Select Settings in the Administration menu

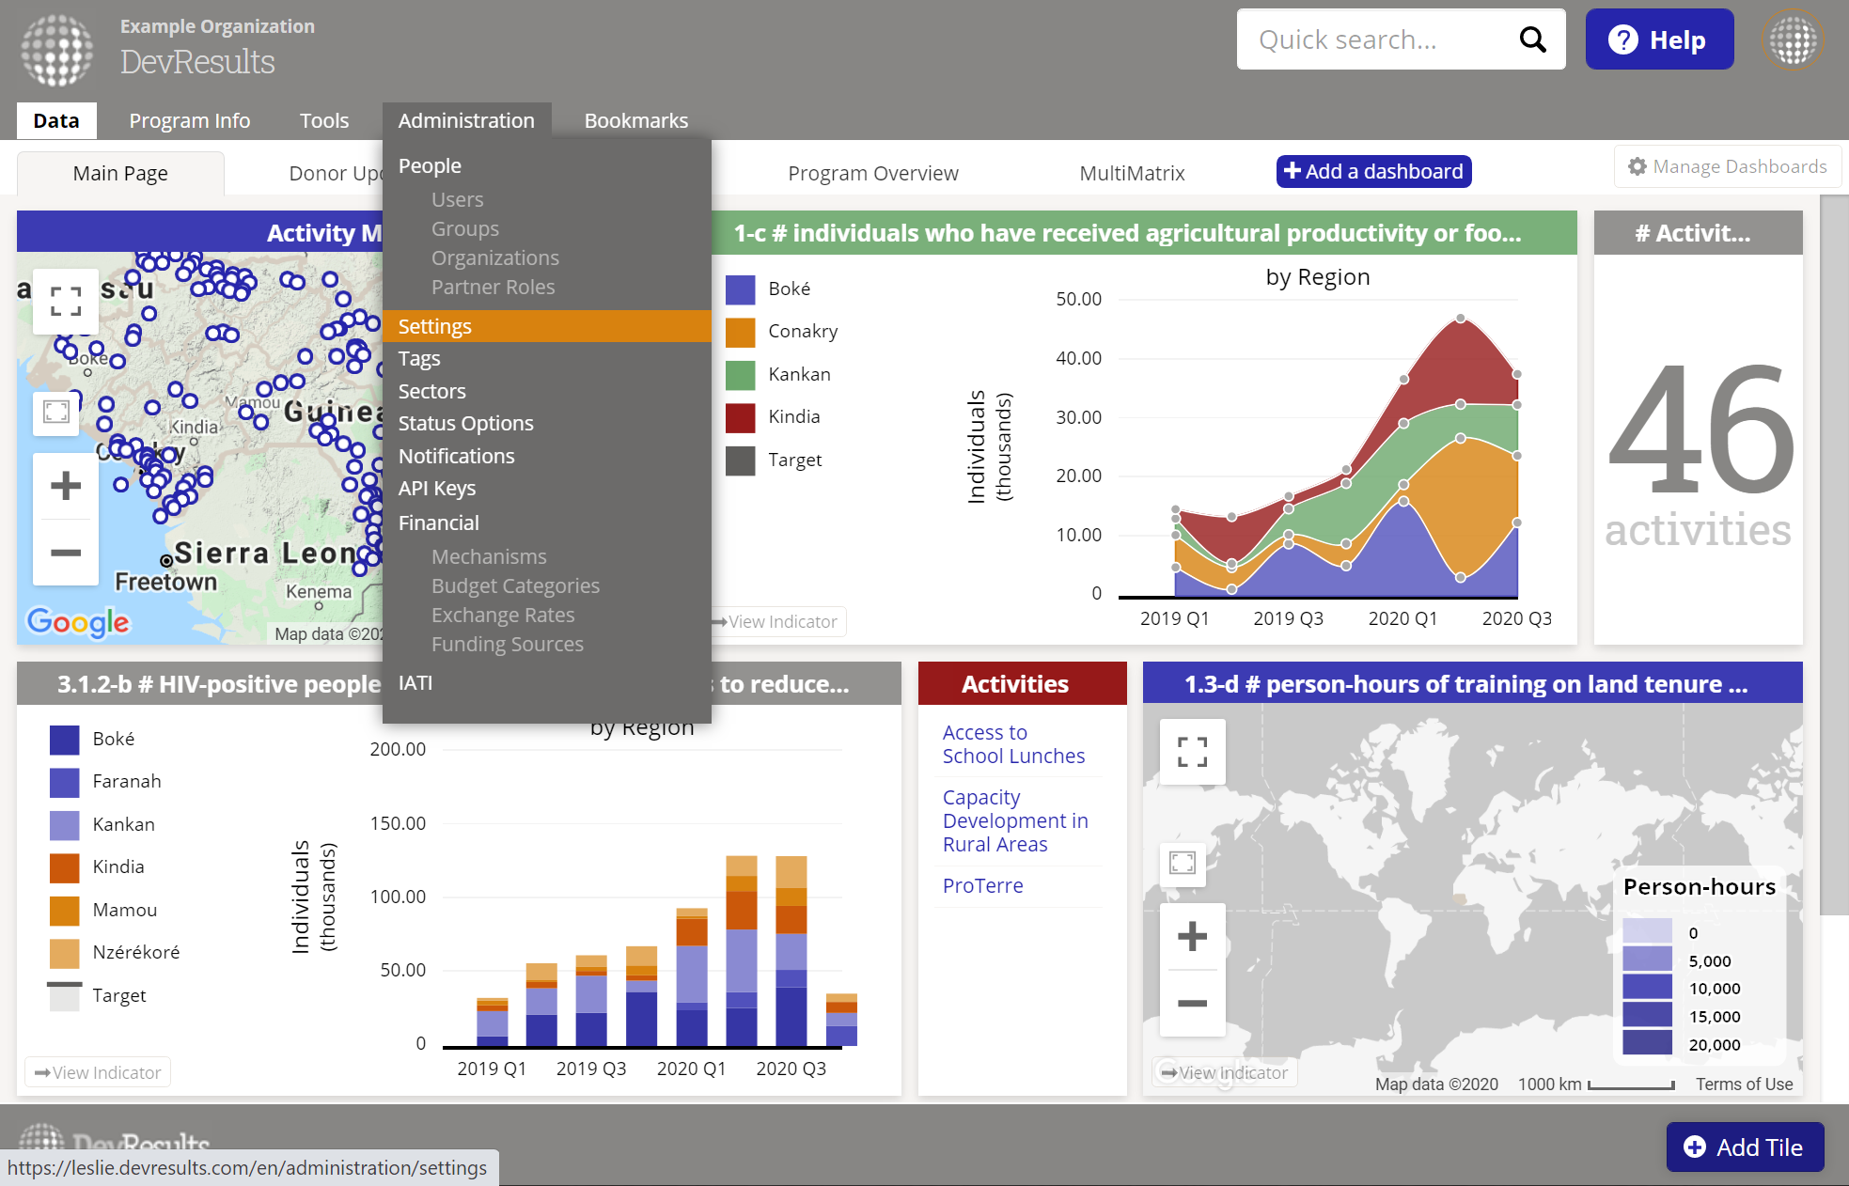tap(434, 326)
